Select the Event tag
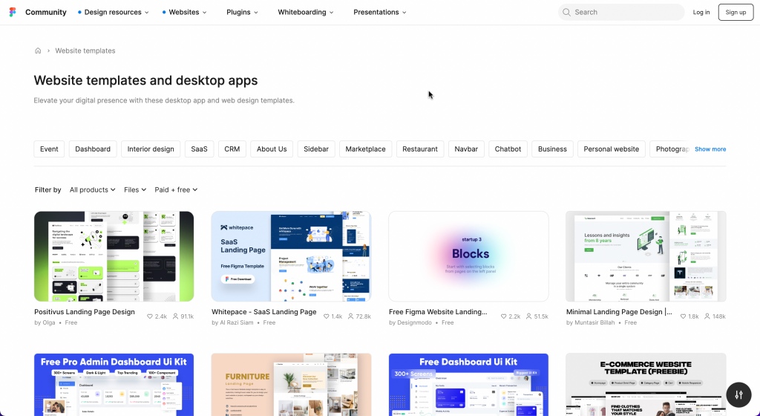 coord(49,149)
